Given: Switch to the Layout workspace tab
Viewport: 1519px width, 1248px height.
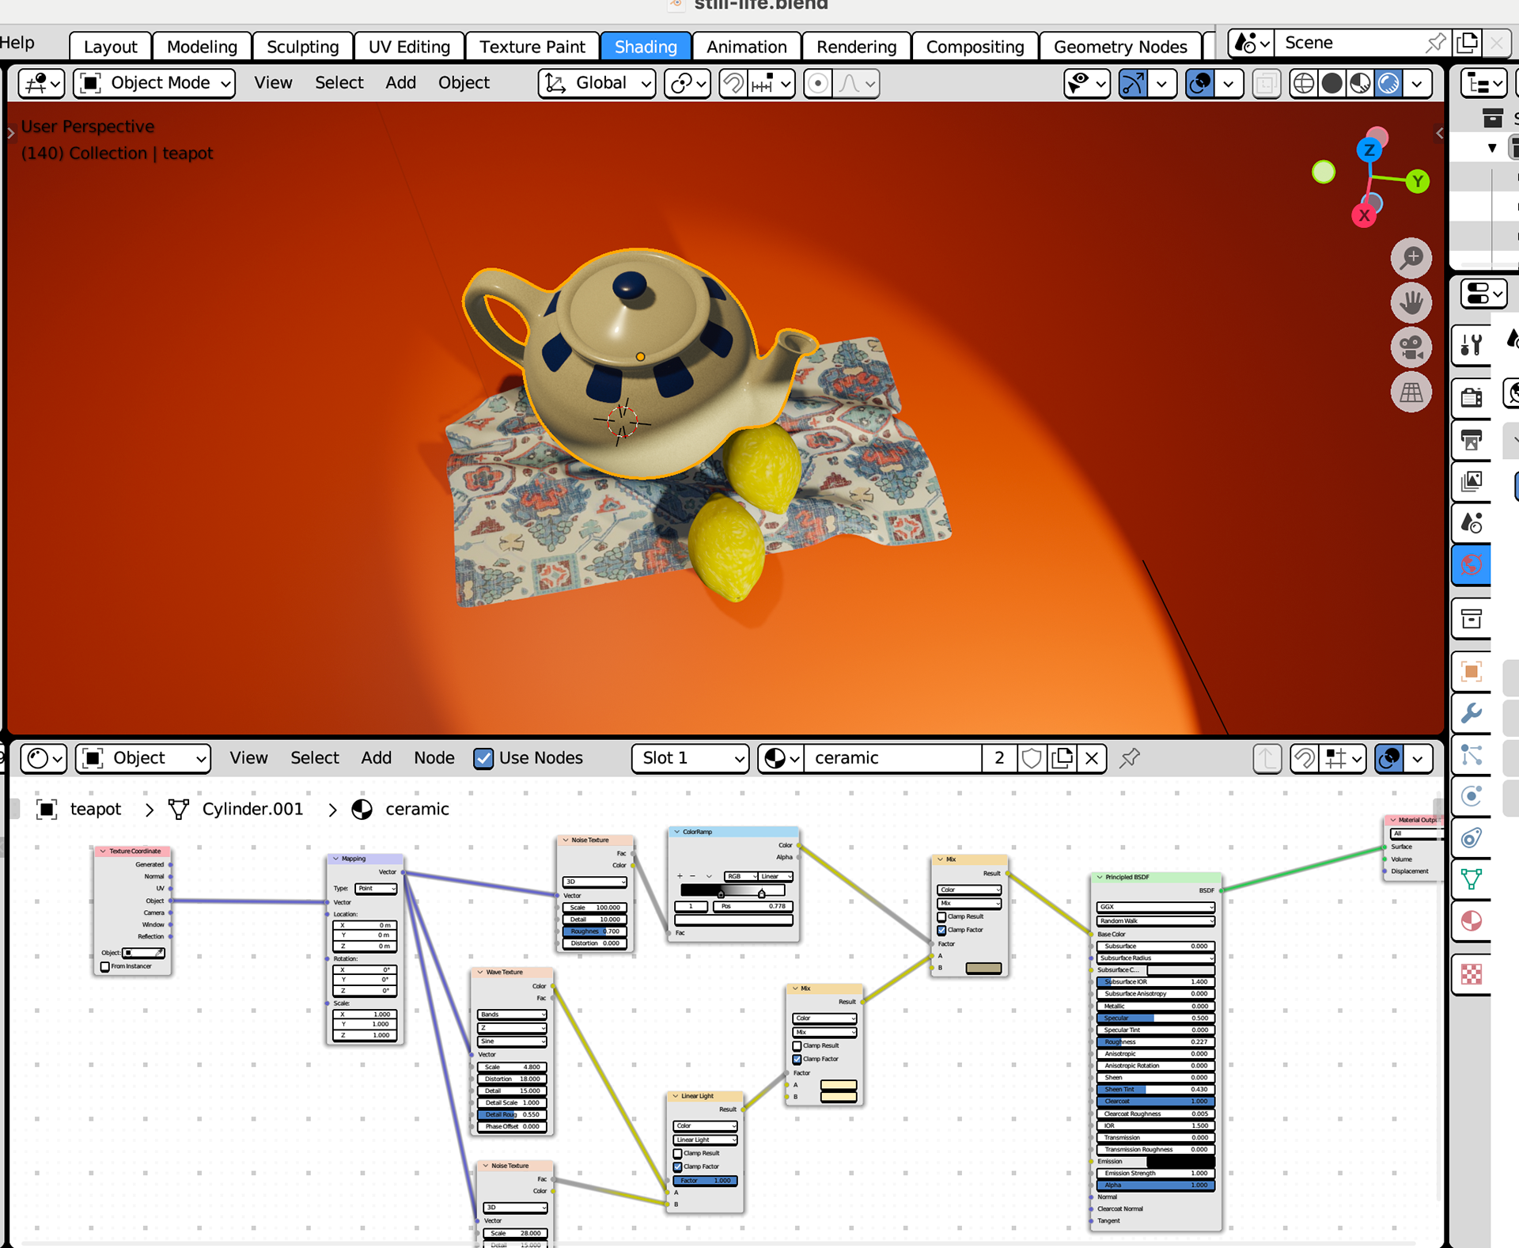Looking at the screenshot, I should pos(110,47).
